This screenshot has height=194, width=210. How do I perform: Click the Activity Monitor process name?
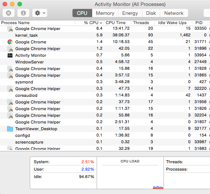31,55
